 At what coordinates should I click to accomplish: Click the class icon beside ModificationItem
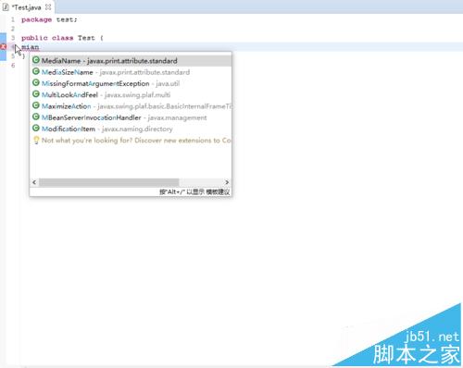pyautogui.click(x=36, y=128)
